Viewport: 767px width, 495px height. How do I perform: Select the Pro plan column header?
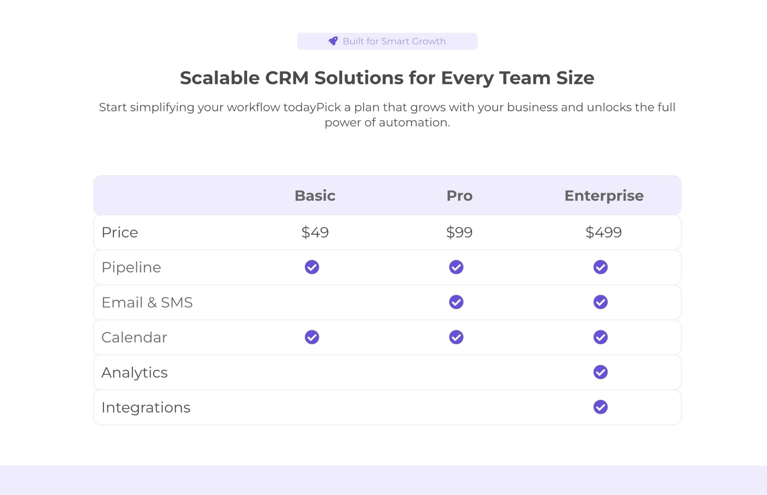pos(459,196)
